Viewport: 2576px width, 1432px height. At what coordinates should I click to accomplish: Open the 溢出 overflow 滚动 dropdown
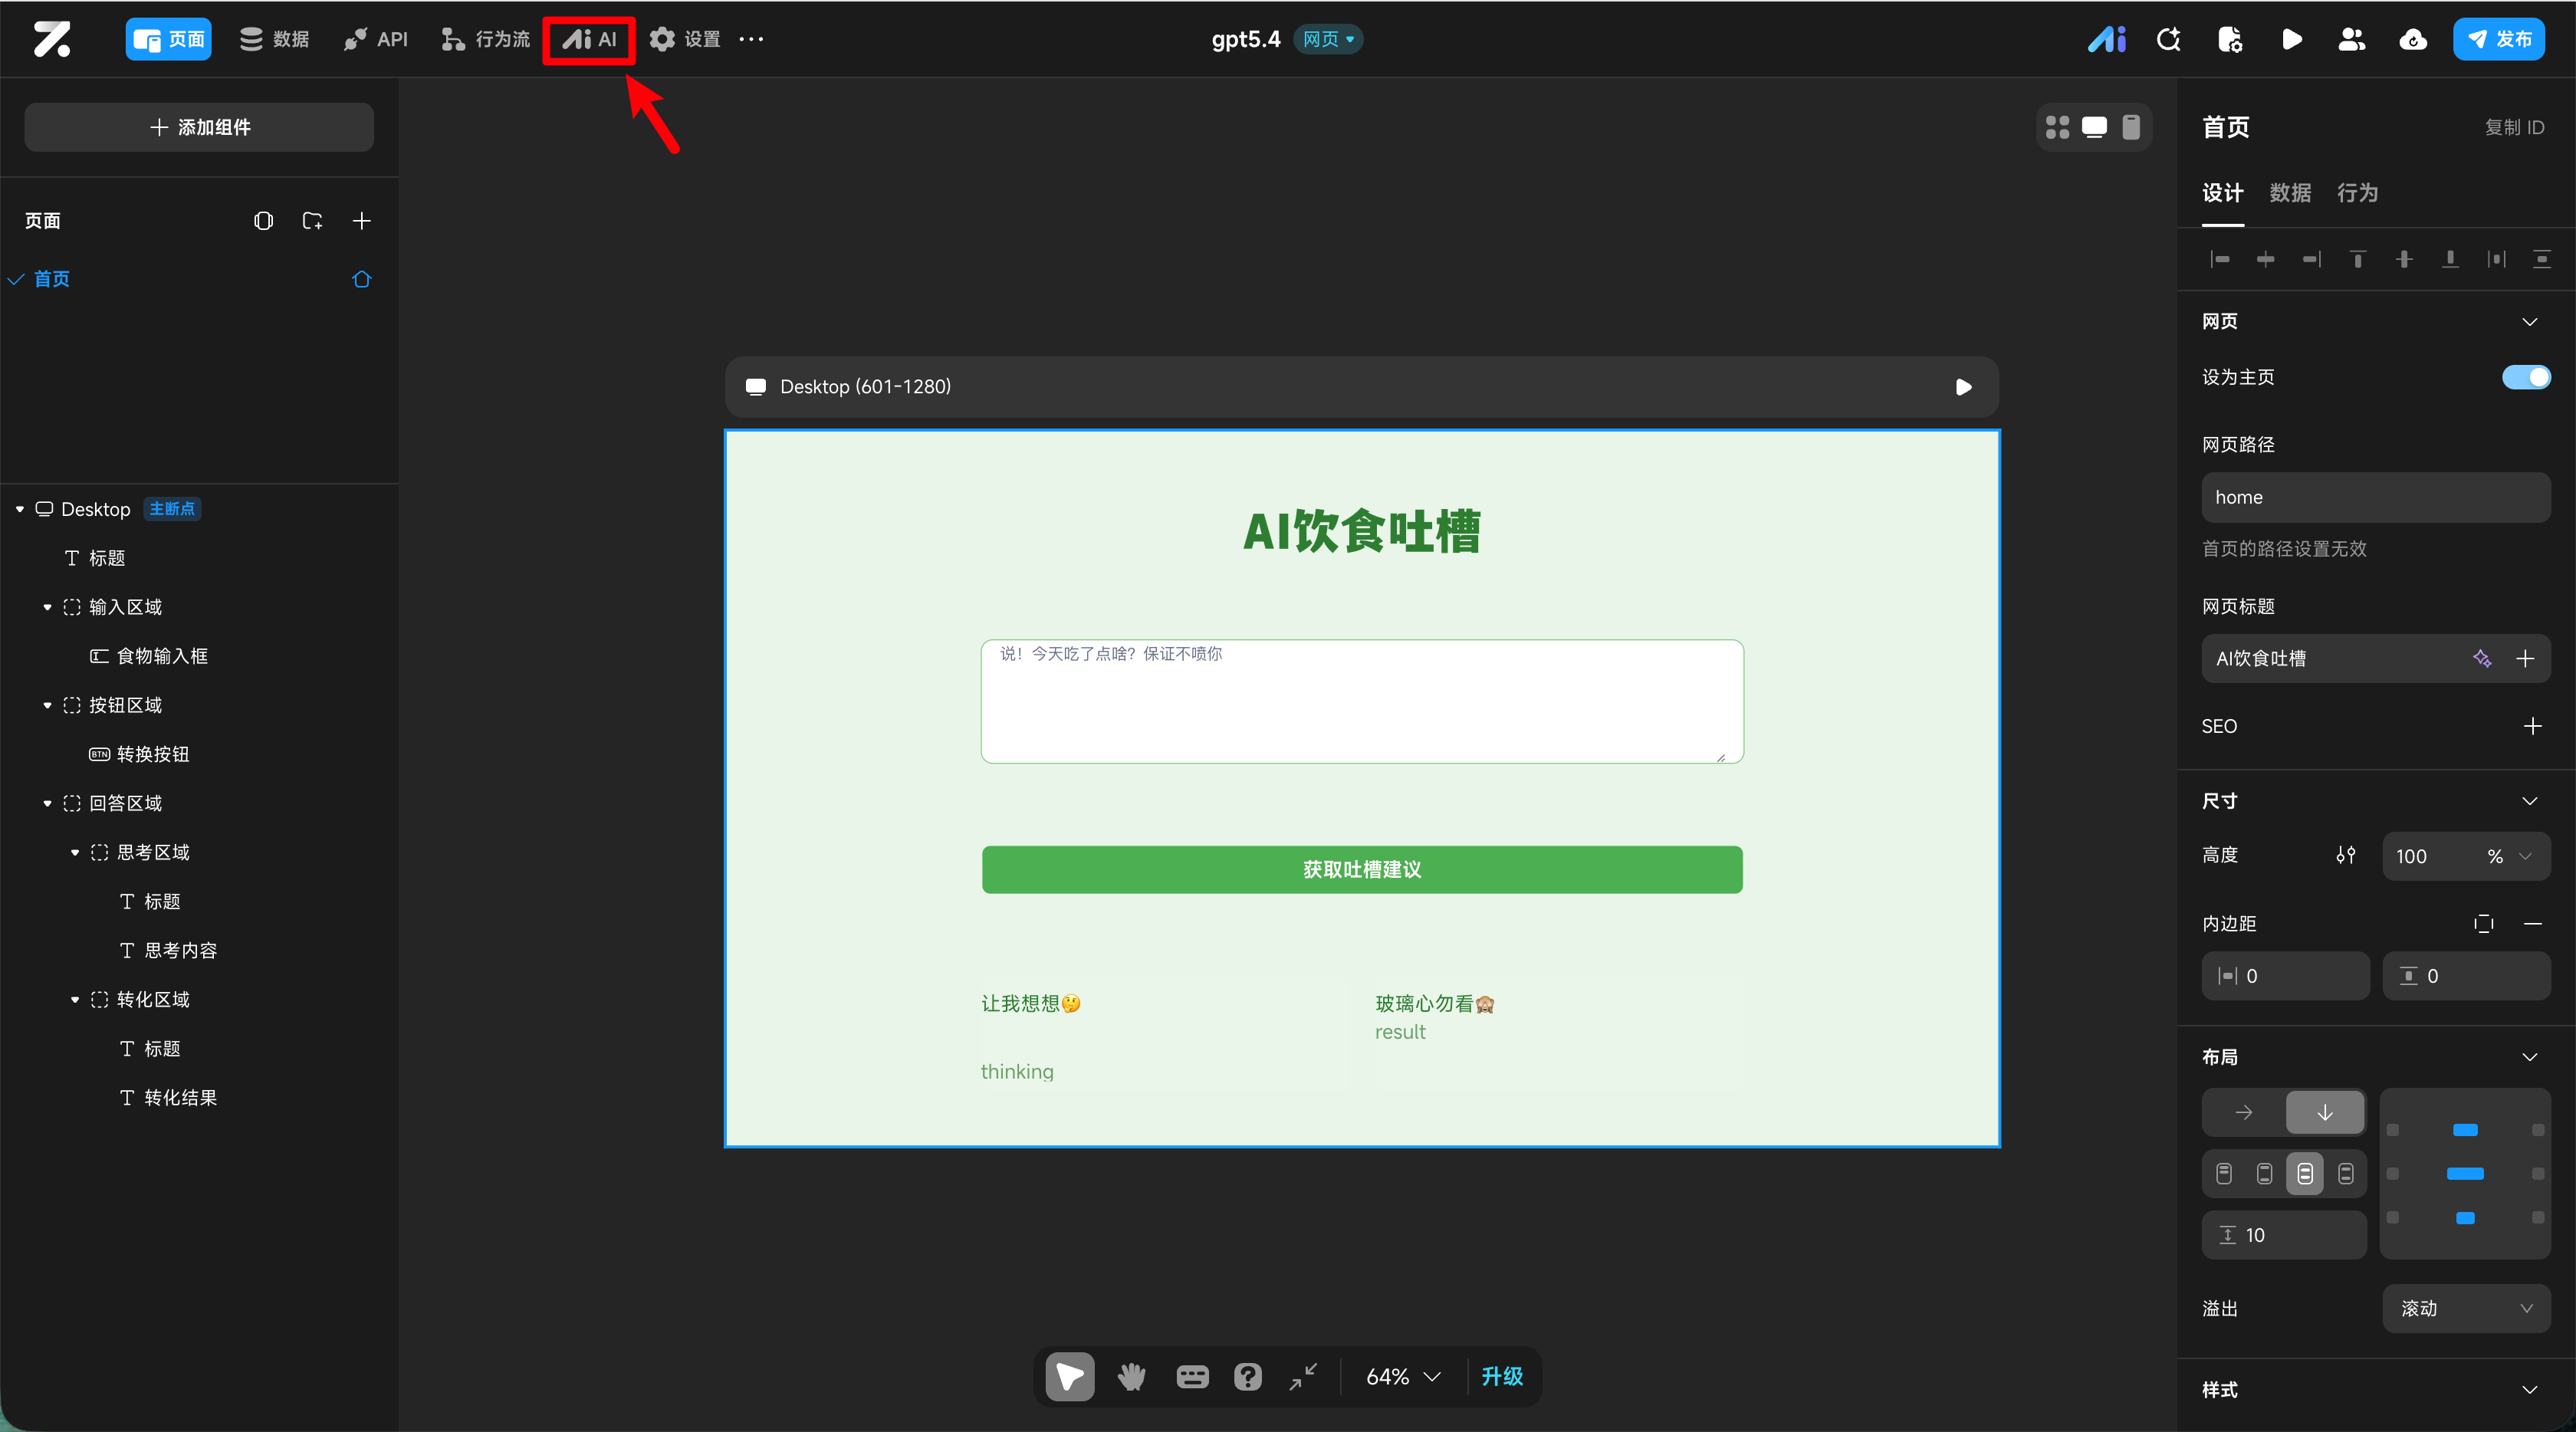point(2466,1308)
